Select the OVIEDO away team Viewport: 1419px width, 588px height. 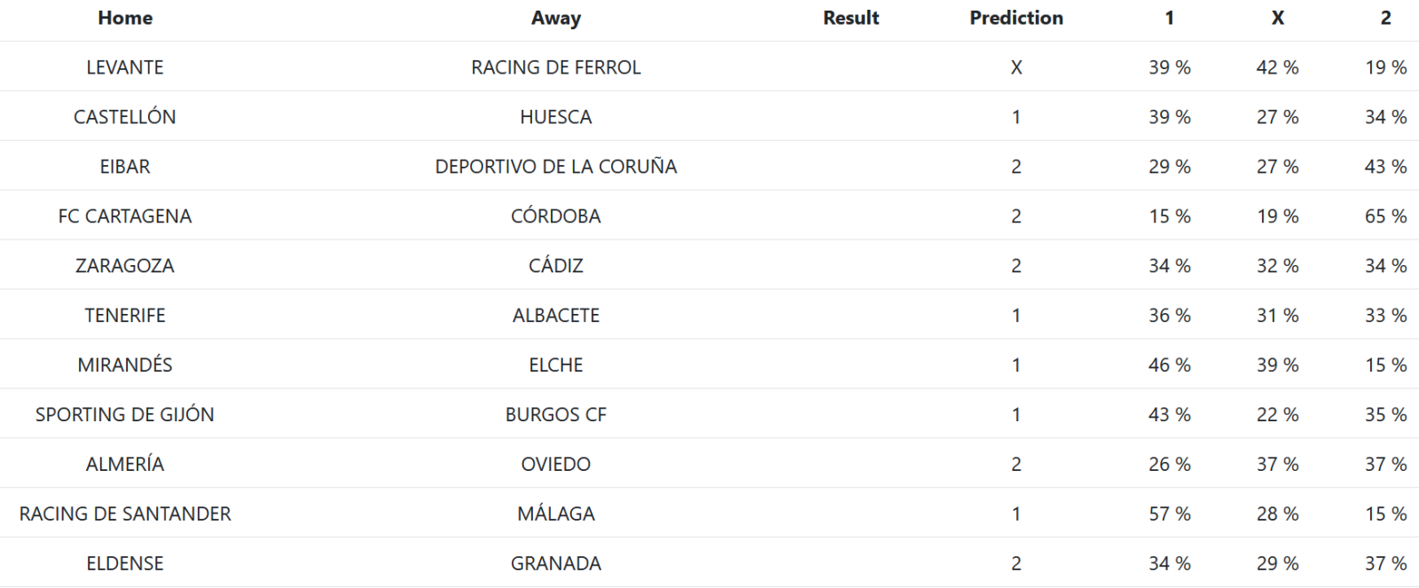click(556, 465)
